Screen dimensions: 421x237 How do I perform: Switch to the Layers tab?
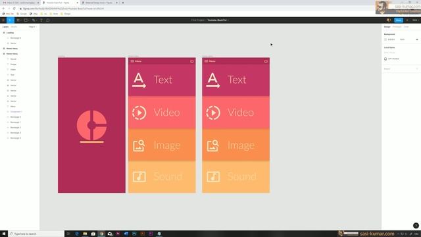click(5, 27)
